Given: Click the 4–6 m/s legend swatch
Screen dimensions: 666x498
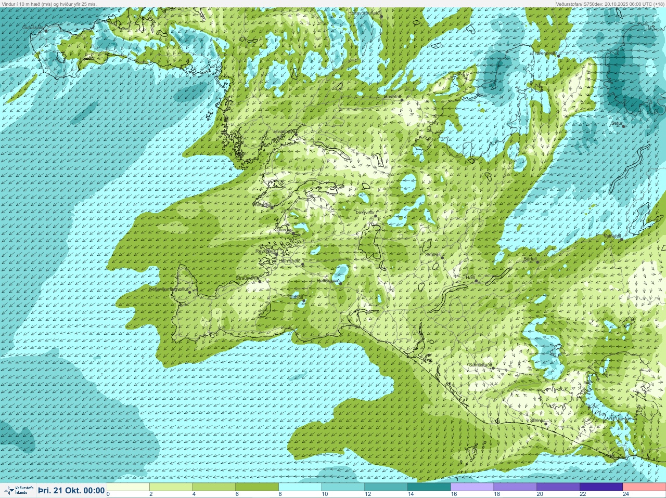Looking at the screenshot, I should coord(215,487).
